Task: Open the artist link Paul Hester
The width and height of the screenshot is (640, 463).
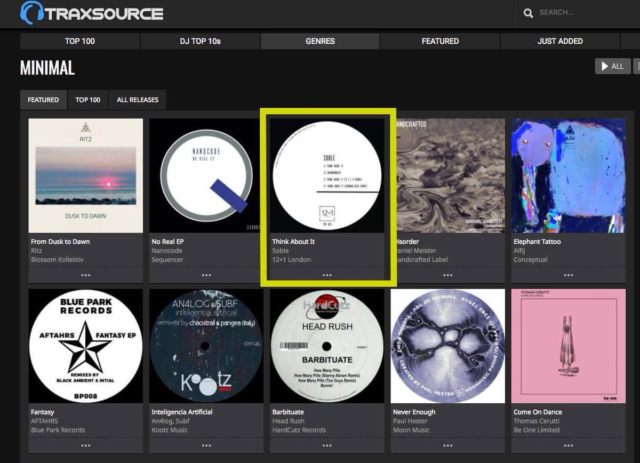Action: point(410,421)
